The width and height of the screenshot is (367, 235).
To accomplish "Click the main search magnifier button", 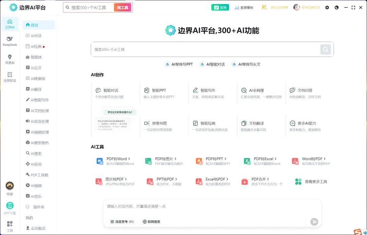I will point(325,49).
